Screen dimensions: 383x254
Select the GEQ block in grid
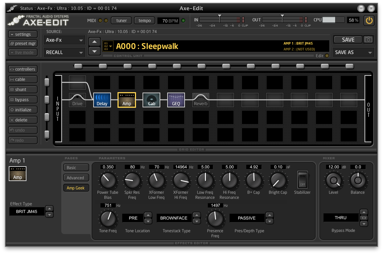click(x=176, y=100)
